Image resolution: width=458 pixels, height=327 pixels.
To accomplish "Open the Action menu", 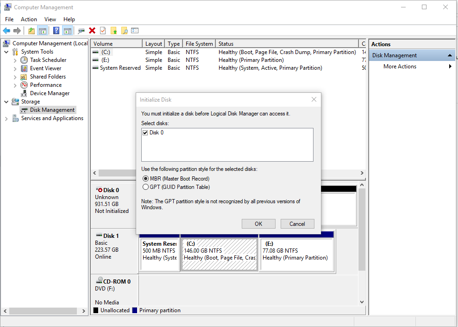I will click(29, 19).
